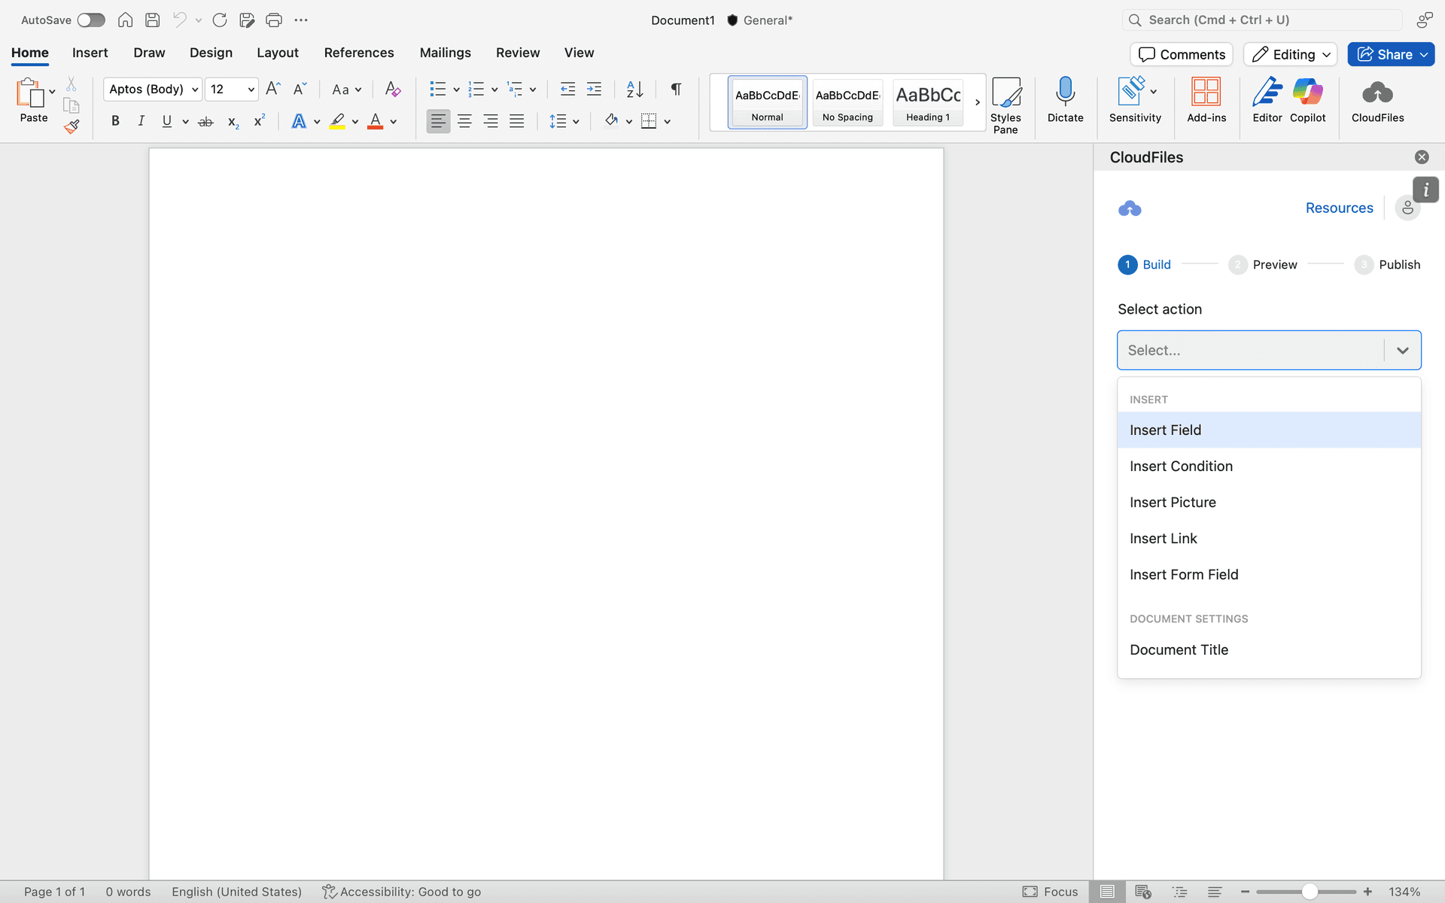Click the Editor pen icon
This screenshot has width=1445, height=903.
[1267, 100]
